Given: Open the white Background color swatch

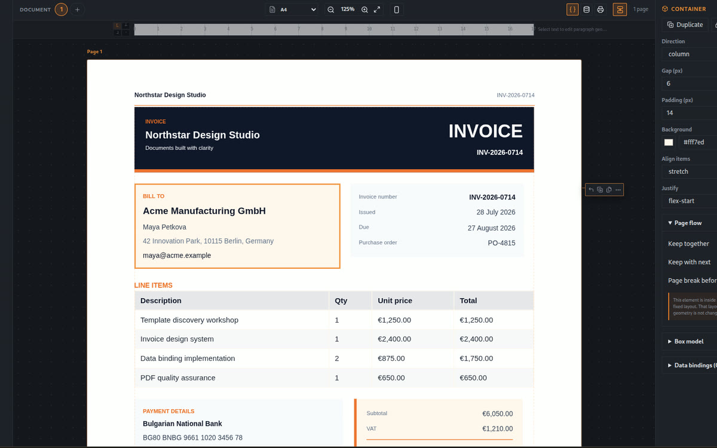Looking at the screenshot, I should [669, 142].
